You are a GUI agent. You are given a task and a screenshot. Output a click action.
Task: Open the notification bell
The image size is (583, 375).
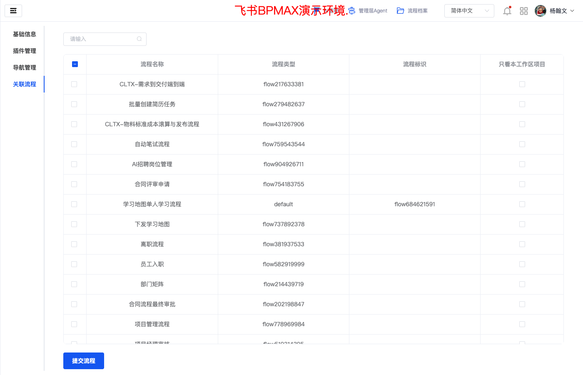507,11
